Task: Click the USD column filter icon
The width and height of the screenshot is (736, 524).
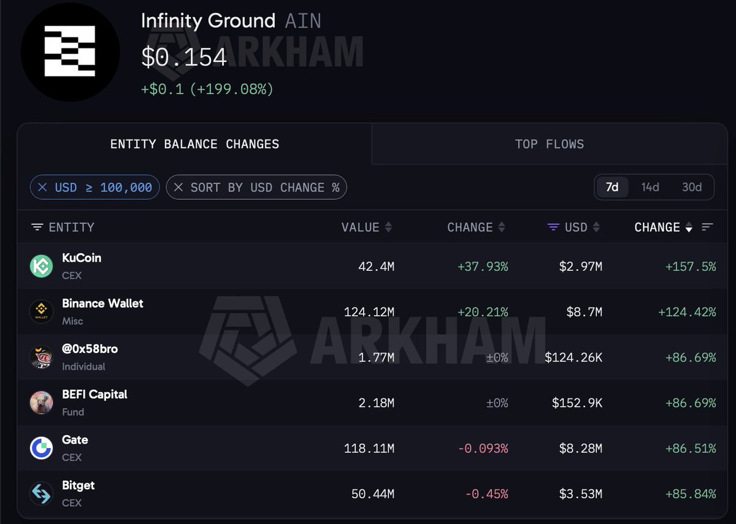Action: click(x=553, y=227)
